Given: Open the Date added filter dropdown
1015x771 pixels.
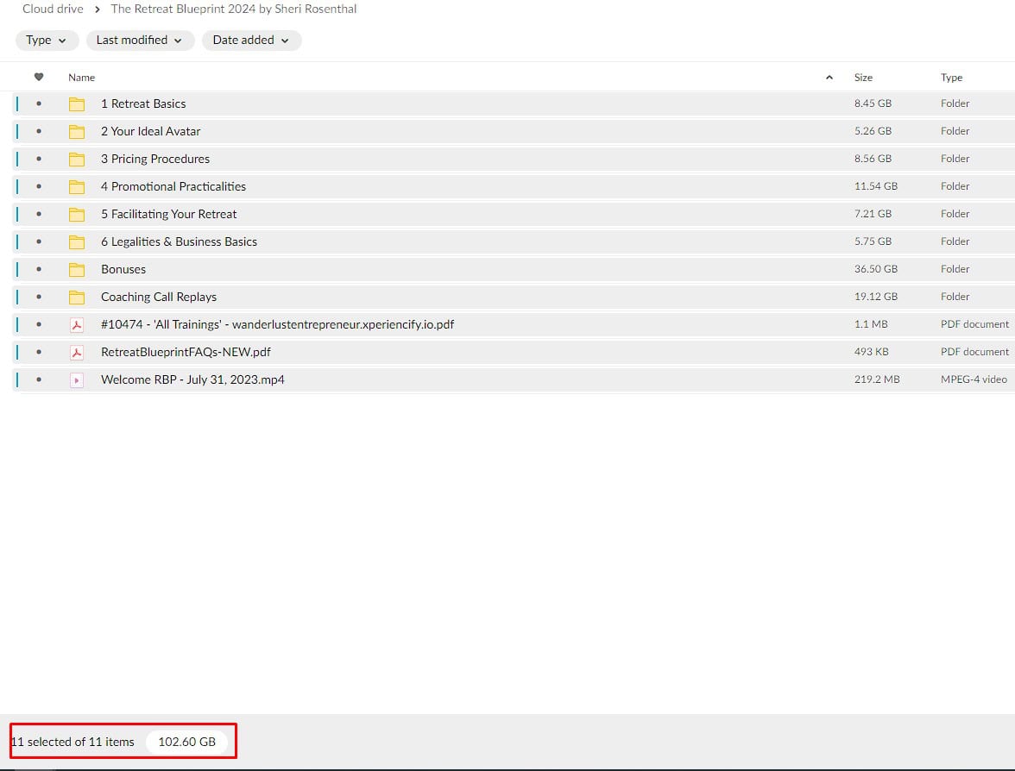Looking at the screenshot, I should [x=251, y=41].
